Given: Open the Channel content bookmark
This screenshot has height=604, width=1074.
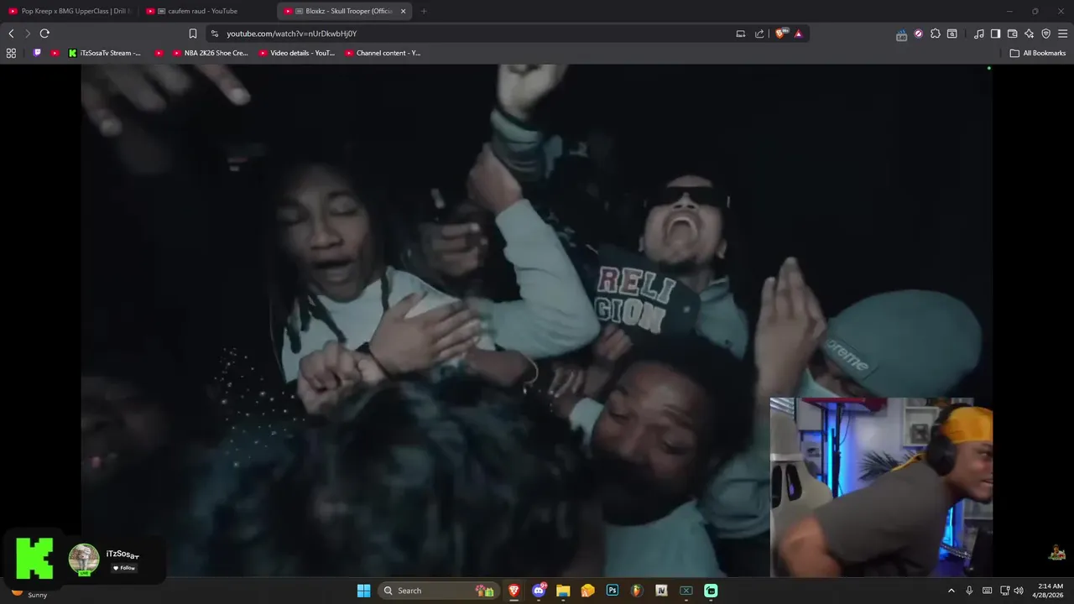Looking at the screenshot, I should click(x=383, y=53).
